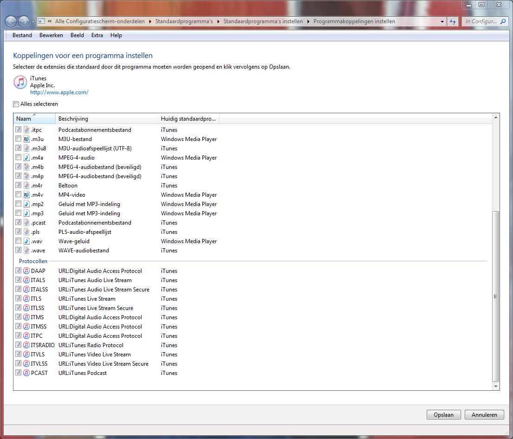Click the Opslaan button
The image size is (513, 439).
[443, 415]
